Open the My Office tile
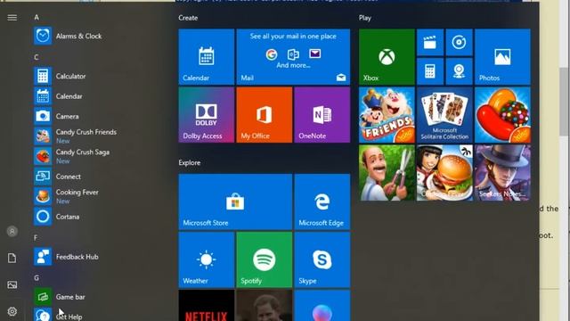 265,115
